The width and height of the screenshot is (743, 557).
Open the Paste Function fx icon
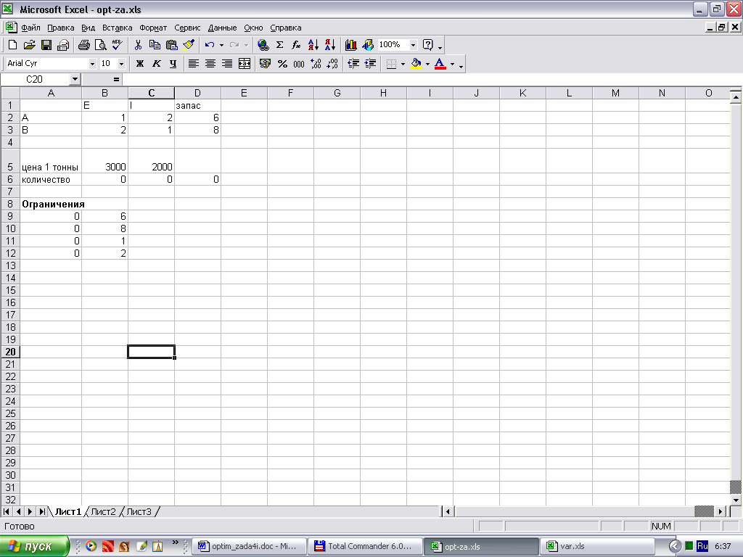pyautogui.click(x=296, y=45)
